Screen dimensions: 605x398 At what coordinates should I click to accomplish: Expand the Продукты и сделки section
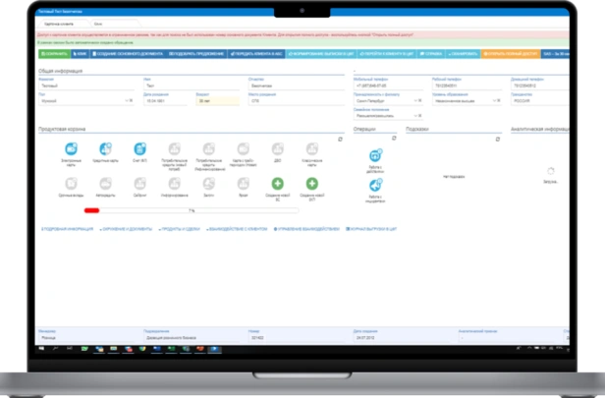(x=179, y=229)
